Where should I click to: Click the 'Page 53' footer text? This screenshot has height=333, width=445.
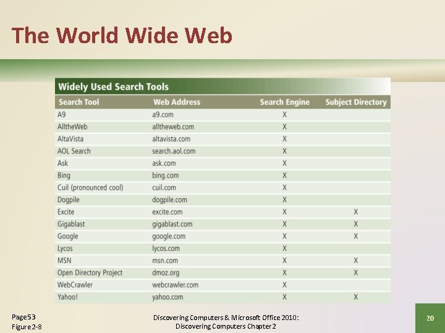click(x=23, y=317)
